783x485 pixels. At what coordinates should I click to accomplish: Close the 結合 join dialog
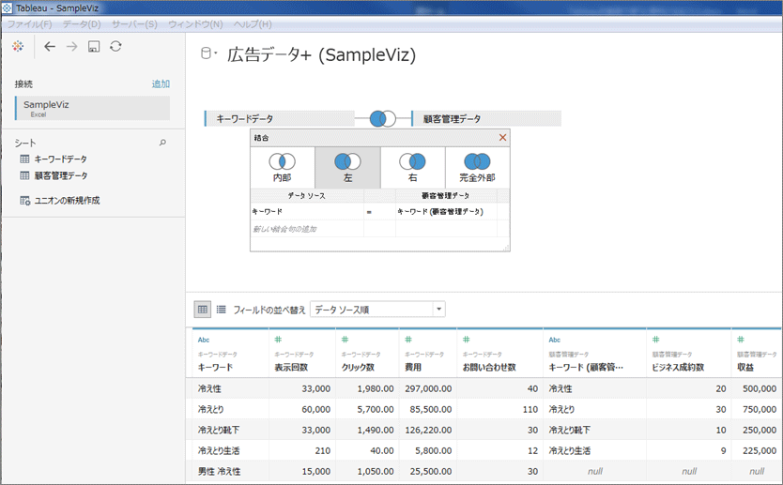(503, 138)
